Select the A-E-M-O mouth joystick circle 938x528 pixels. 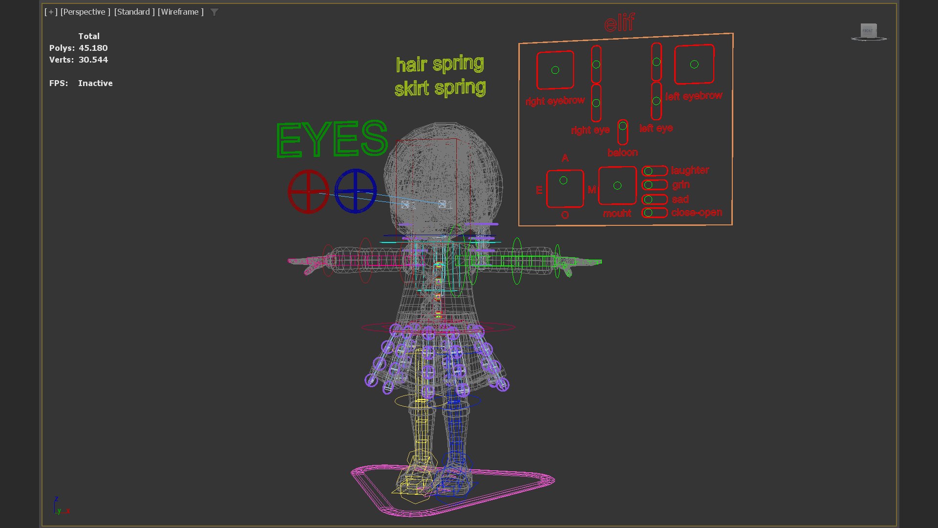[563, 180]
